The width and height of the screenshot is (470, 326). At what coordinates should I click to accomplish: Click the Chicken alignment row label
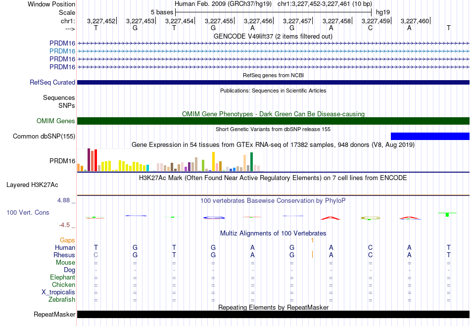point(63,284)
